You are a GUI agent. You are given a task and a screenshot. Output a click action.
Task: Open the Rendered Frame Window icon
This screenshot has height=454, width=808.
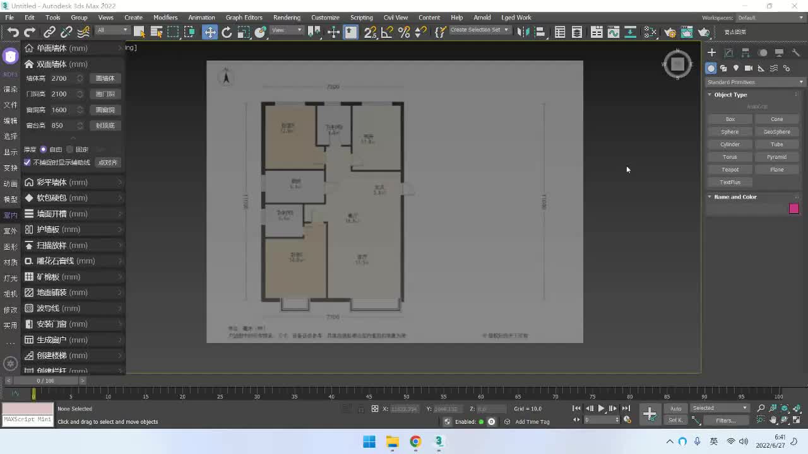click(x=687, y=32)
